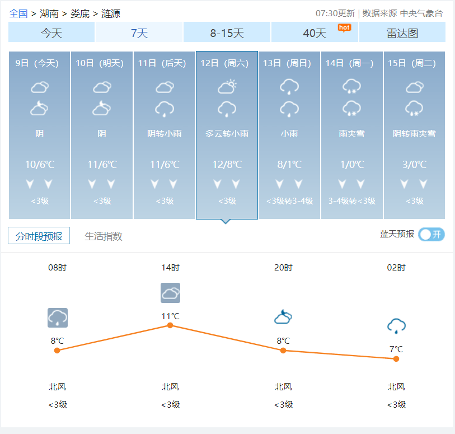Click the sleet icon on 14日(周一) card
Viewport: 455px width, 434px height.
point(351,87)
